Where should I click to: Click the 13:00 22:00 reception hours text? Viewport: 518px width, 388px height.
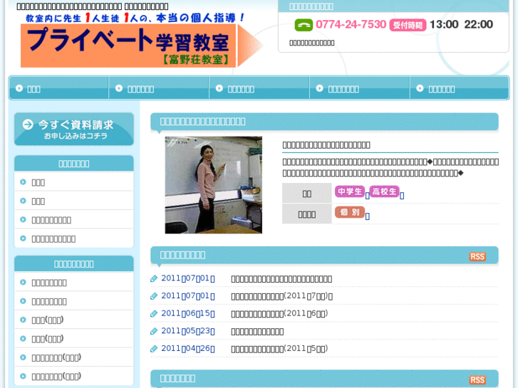point(461,24)
